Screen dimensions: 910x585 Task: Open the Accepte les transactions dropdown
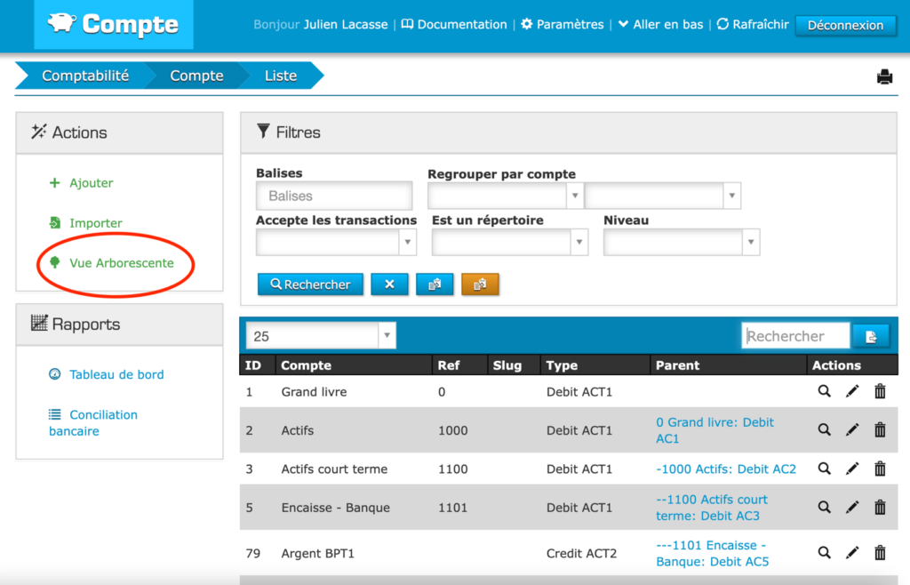(336, 242)
